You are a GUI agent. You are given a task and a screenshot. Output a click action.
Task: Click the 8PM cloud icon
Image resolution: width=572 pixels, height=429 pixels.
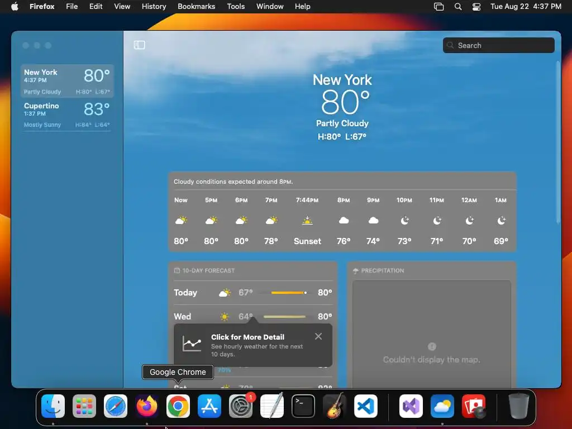[x=344, y=220]
